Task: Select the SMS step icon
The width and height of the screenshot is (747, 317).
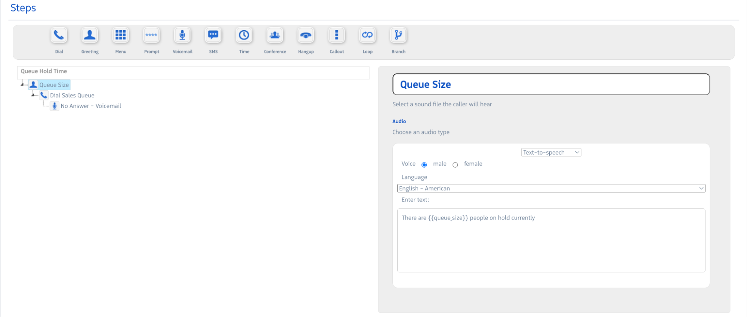Action: (213, 35)
